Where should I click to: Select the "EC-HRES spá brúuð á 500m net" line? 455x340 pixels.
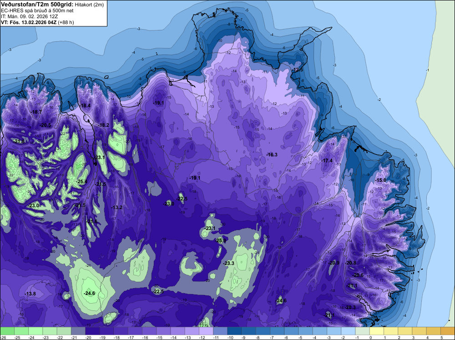pyautogui.click(x=37, y=10)
